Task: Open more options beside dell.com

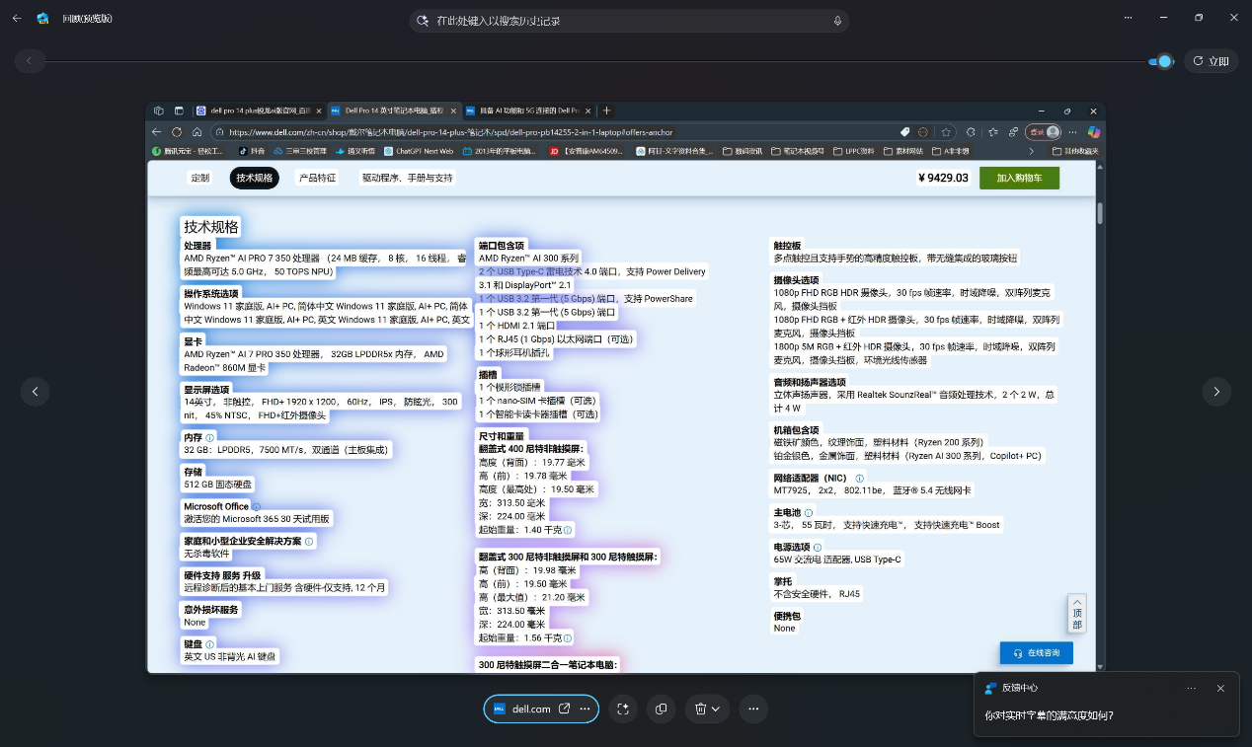Action: [x=586, y=709]
